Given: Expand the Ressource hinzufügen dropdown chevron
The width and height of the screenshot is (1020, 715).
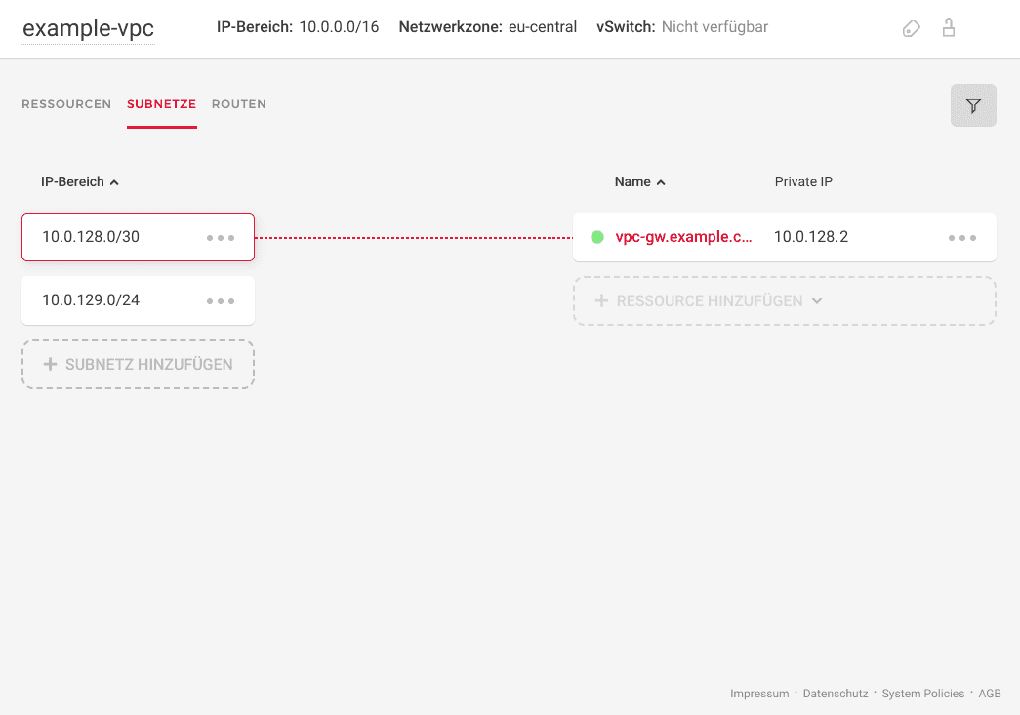Looking at the screenshot, I should pos(817,301).
